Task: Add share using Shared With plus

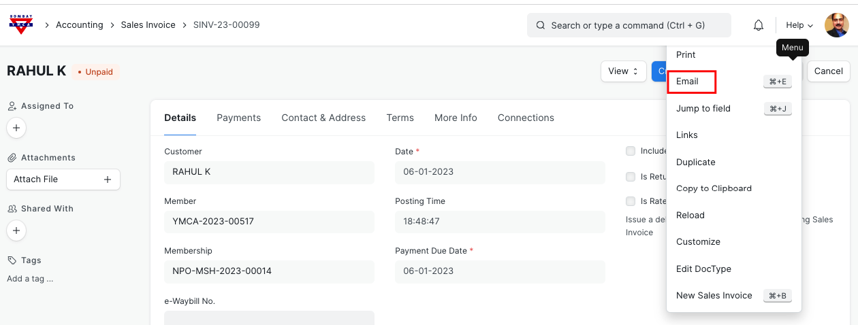Action: (16, 230)
